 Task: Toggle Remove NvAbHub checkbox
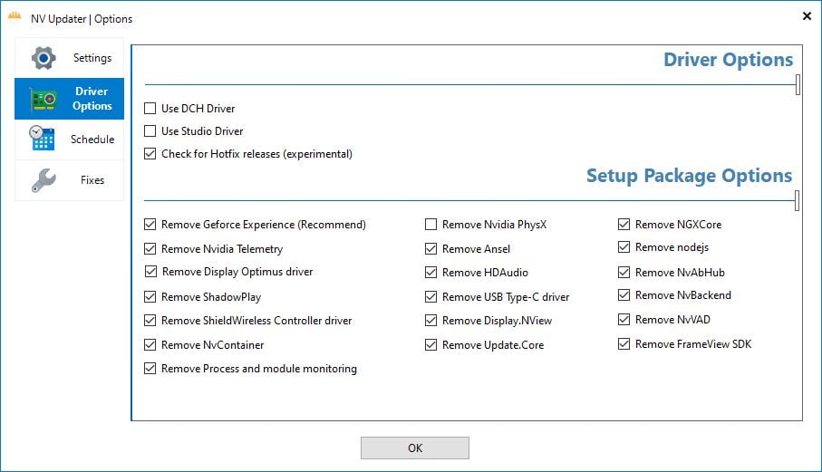[x=624, y=273]
